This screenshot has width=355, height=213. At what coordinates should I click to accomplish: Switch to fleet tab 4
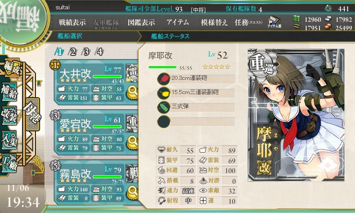point(99,52)
